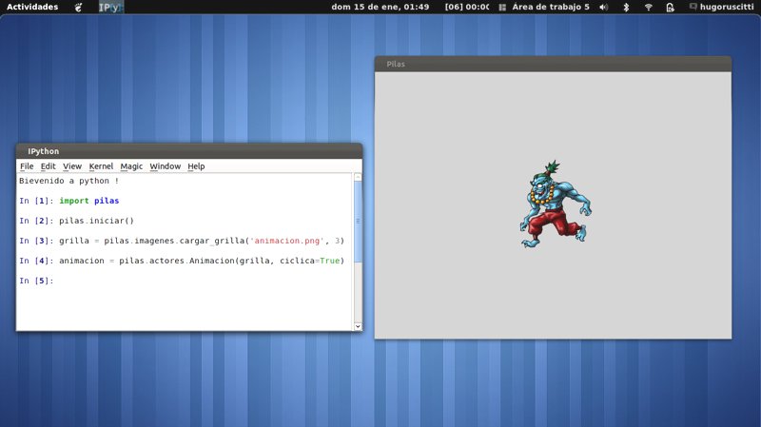Click the chat bubble icon beside hugoruscitti
This screenshot has width=761, height=427.
coord(693,7)
